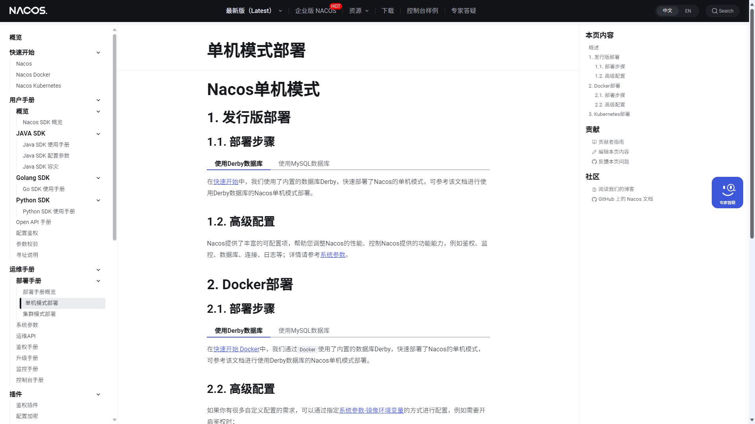755x424 pixels.
Task: Click the search magnifier icon
Action: (x=714, y=11)
